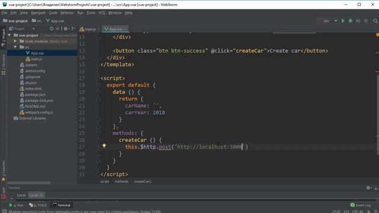Click the collapse all icon in Project panel
This screenshot has width=379, height=213.
pos(57,29)
